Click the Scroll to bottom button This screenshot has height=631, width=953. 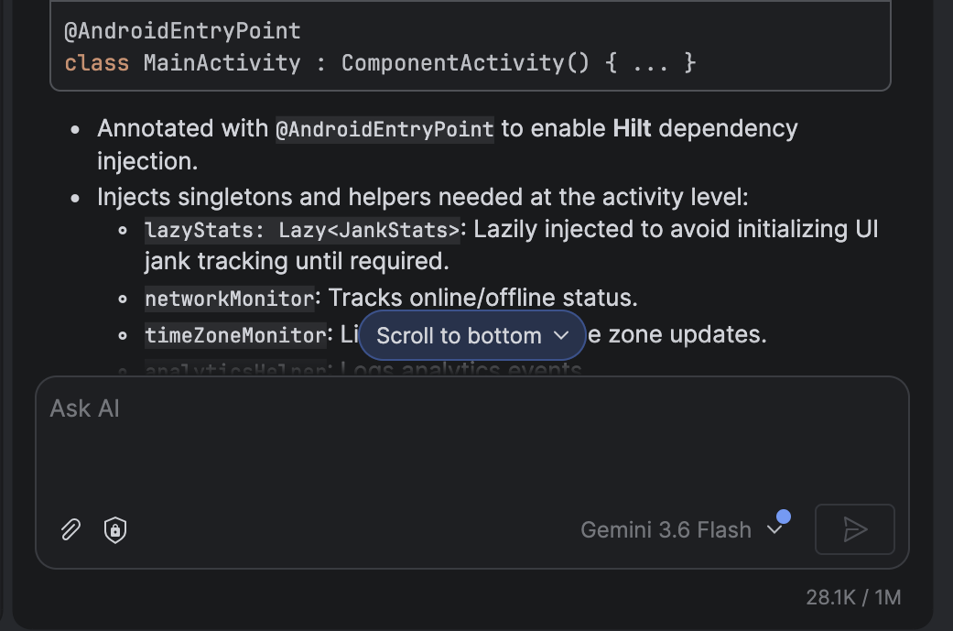pos(472,335)
